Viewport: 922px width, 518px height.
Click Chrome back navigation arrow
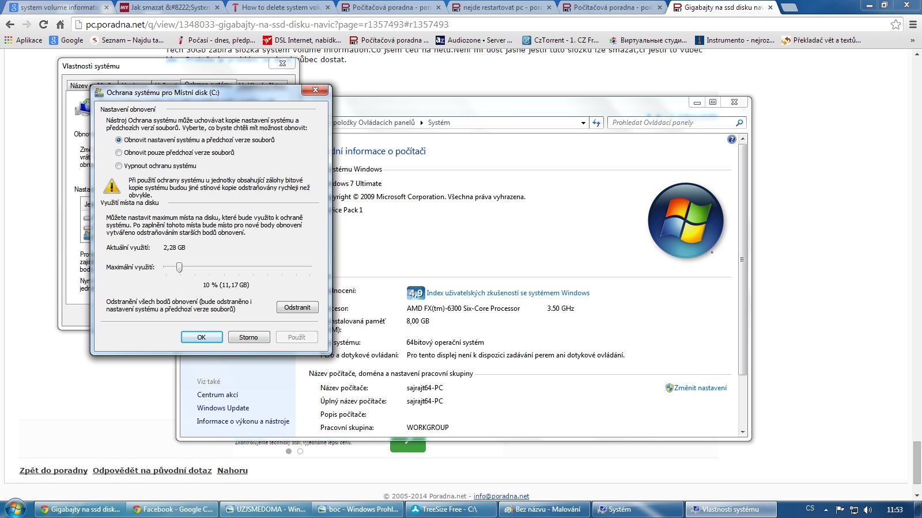click(x=10, y=25)
